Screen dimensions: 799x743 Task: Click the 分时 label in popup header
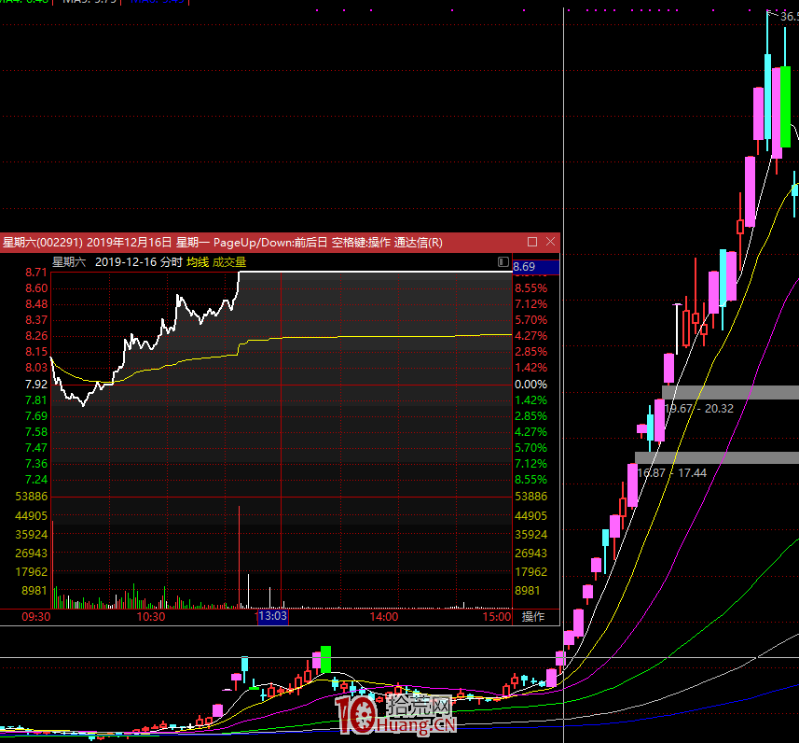(171, 262)
